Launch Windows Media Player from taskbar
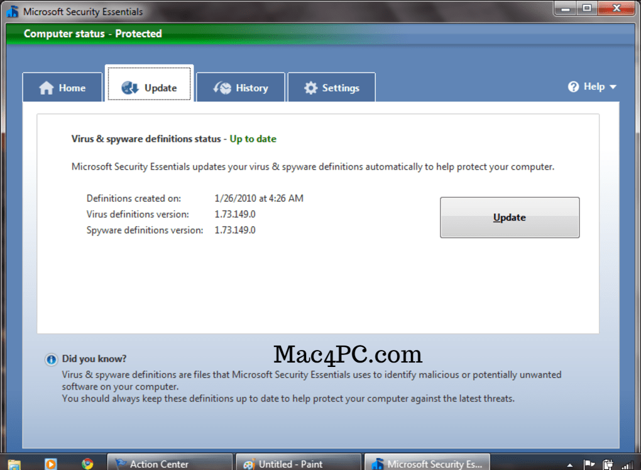Viewport: 641px width, 470px height. pos(51,464)
